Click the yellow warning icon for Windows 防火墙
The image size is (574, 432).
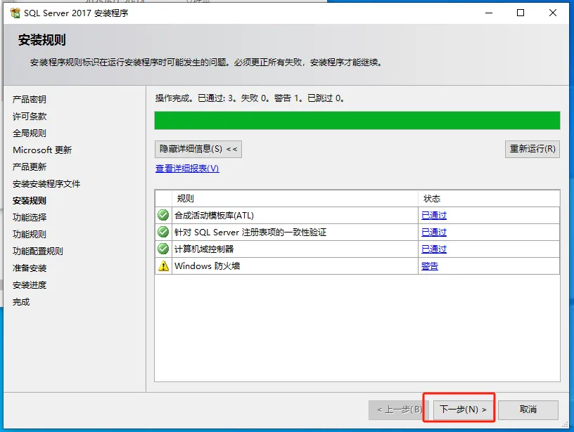tap(163, 266)
